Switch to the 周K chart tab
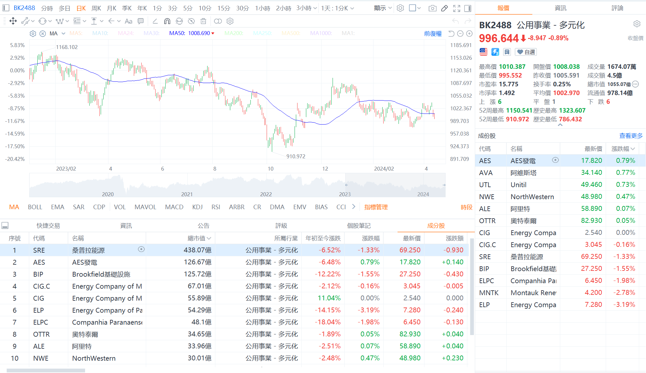The height and width of the screenshot is (373, 646). tap(96, 8)
